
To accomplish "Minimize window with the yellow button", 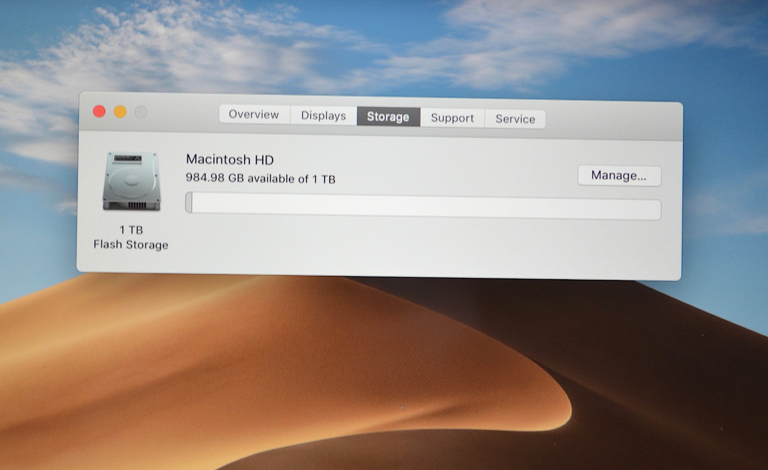I will pos(120,112).
